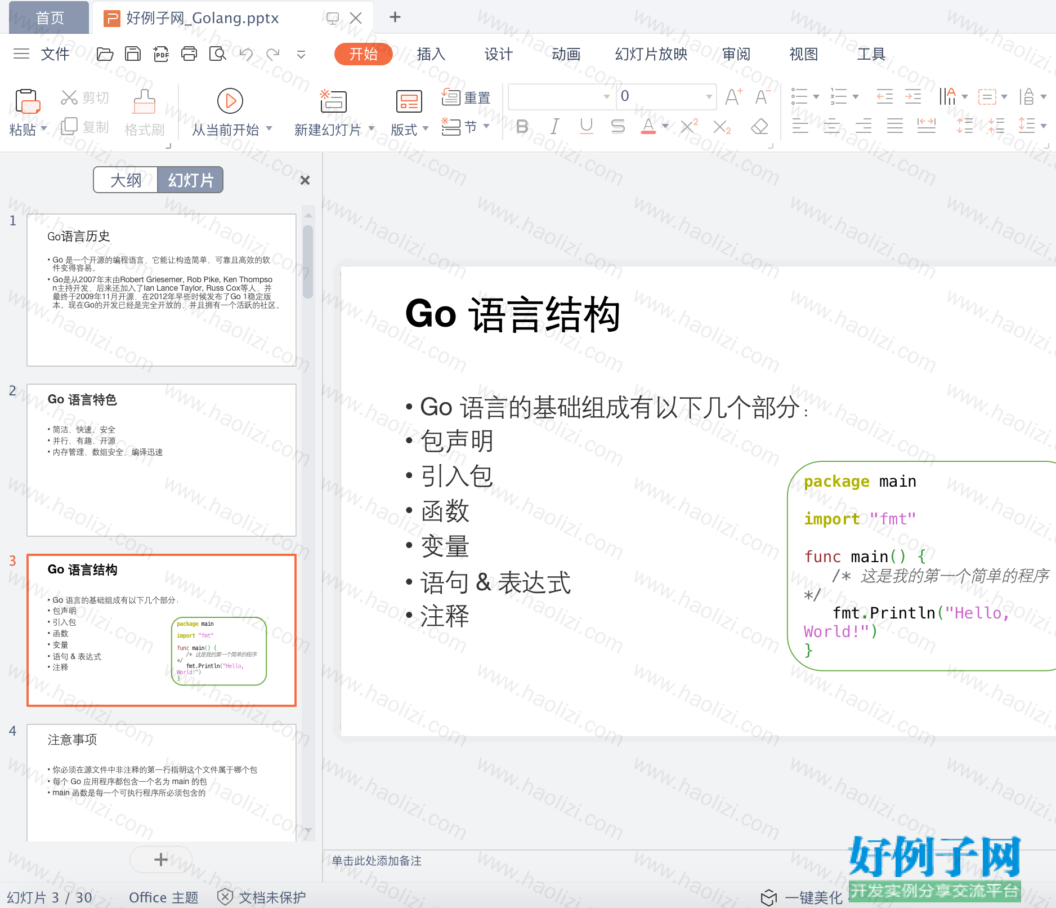Click the new slide icon
This screenshot has width=1056, height=908.
333,101
